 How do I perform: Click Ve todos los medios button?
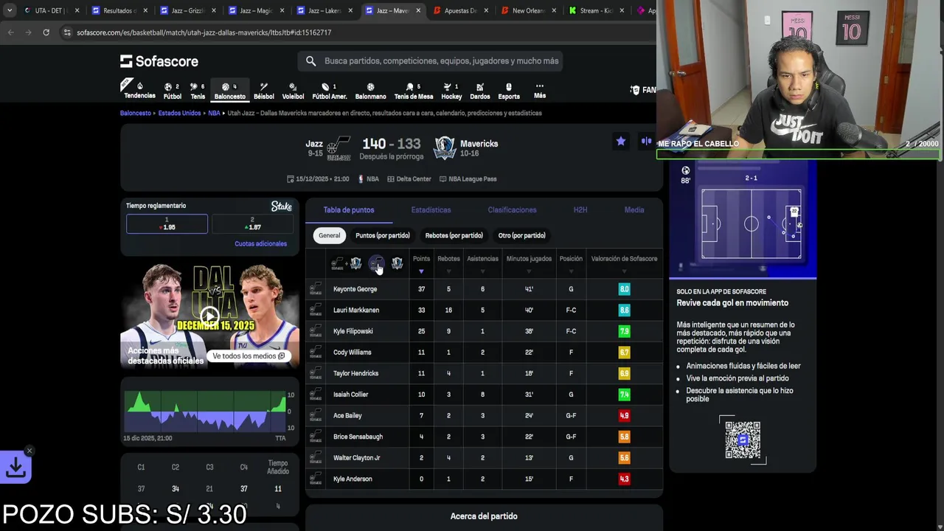(249, 356)
